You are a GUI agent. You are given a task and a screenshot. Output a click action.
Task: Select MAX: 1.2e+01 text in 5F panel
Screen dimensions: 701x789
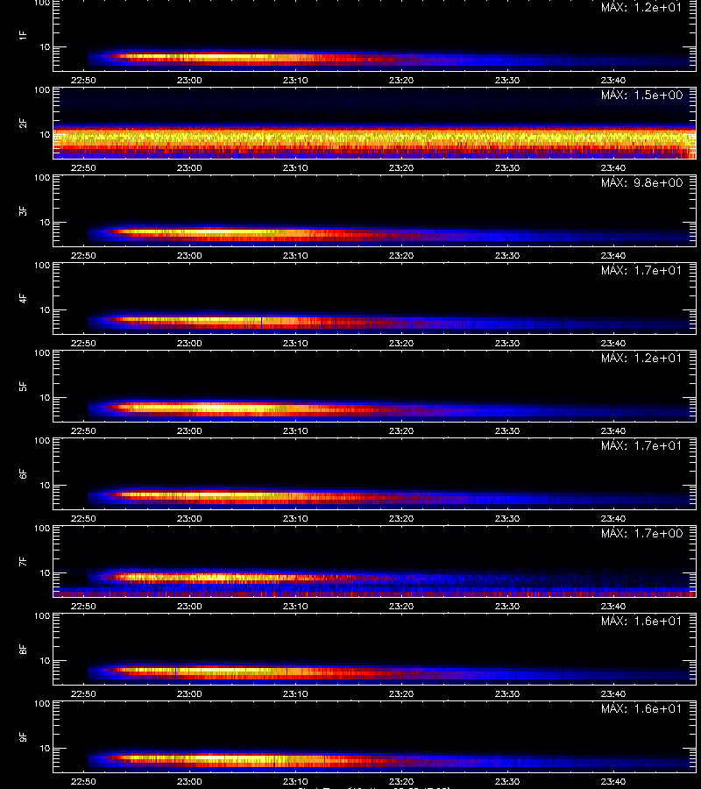(x=641, y=358)
